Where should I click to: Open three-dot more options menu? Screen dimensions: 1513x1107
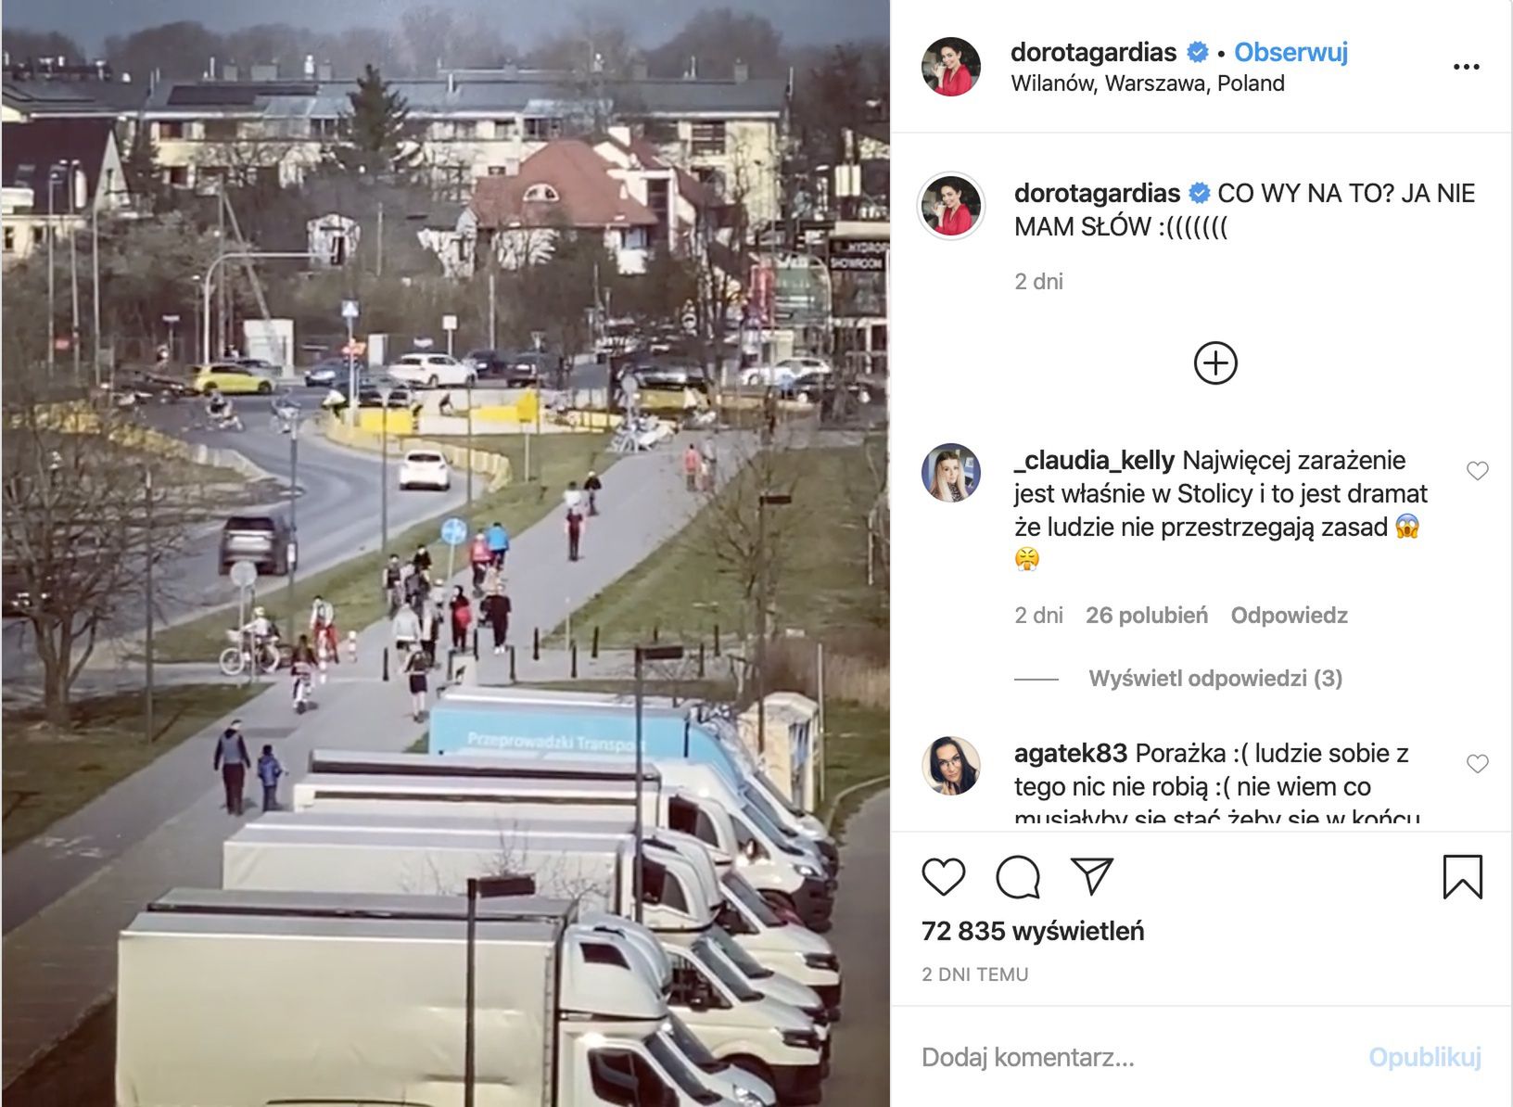(1466, 67)
